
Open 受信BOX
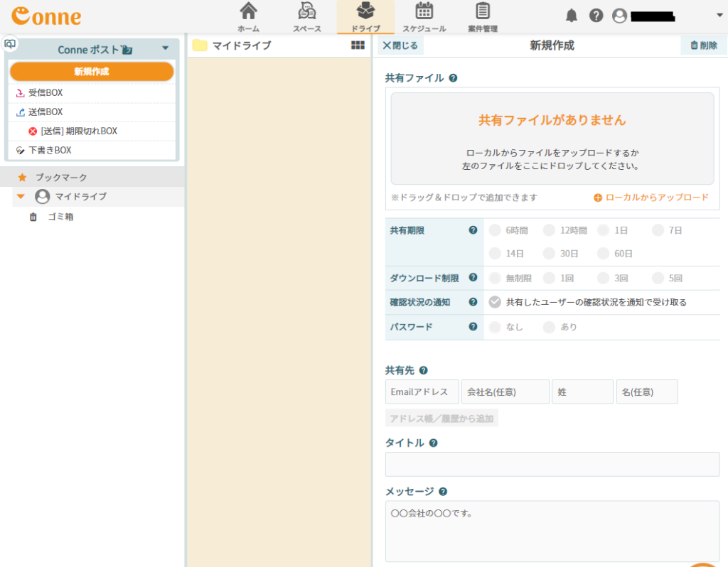click(x=92, y=93)
